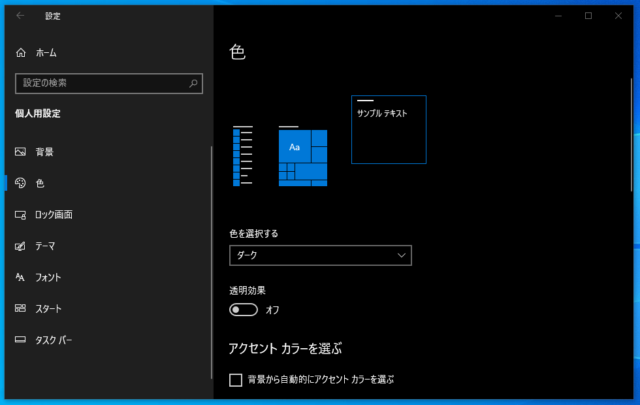Image resolution: width=640 pixels, height=405 pixels.
Task: Click the サンプルテキスト preview panel
Action: coord(389,129)
